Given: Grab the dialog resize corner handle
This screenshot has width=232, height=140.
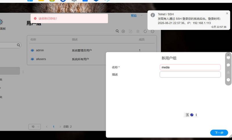Looking at the screenshot, I should tap(230, 136).
